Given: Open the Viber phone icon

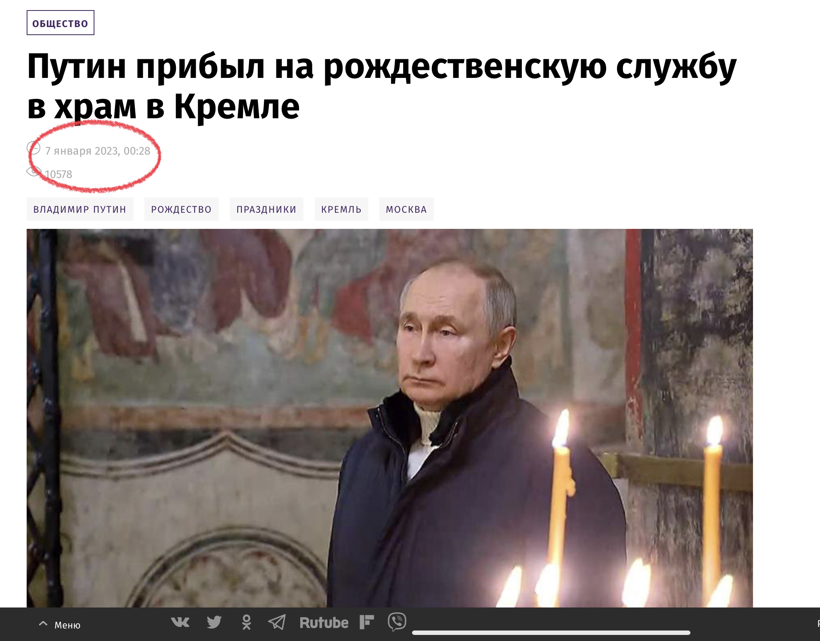Looking at the screenshot, I should (397, 622).
